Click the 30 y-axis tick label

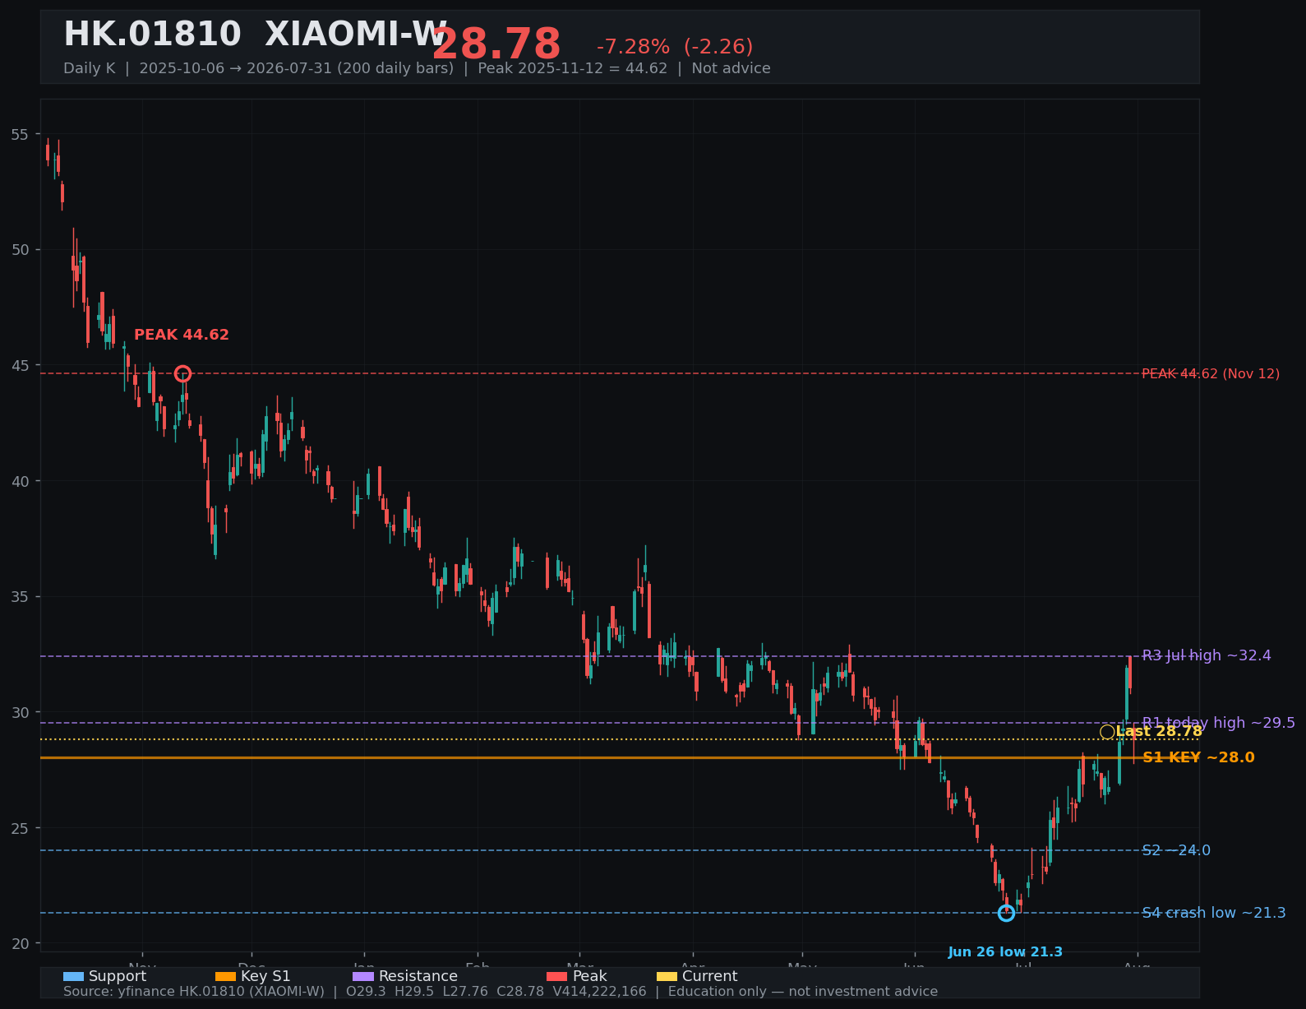[x=20, y=712]
